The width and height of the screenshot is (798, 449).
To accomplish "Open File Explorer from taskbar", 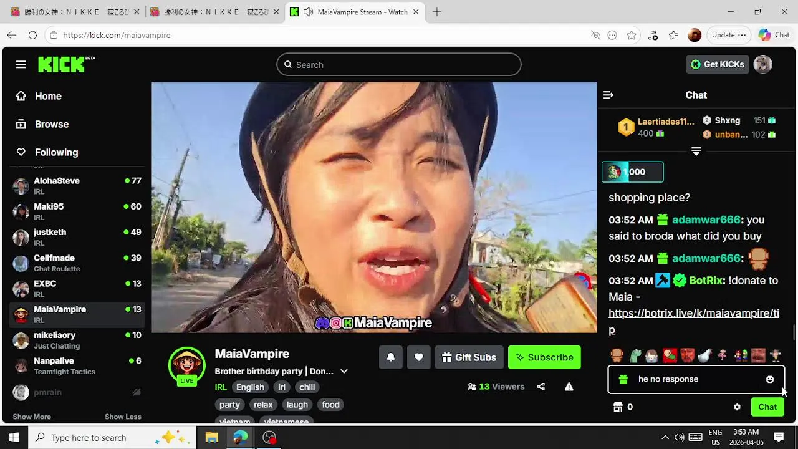I will [212, 437].
